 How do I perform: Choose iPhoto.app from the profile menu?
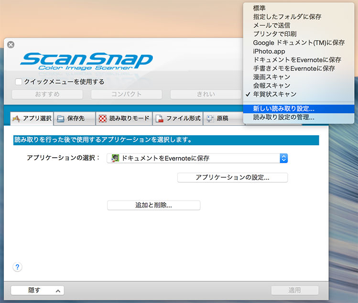[299, 51]
